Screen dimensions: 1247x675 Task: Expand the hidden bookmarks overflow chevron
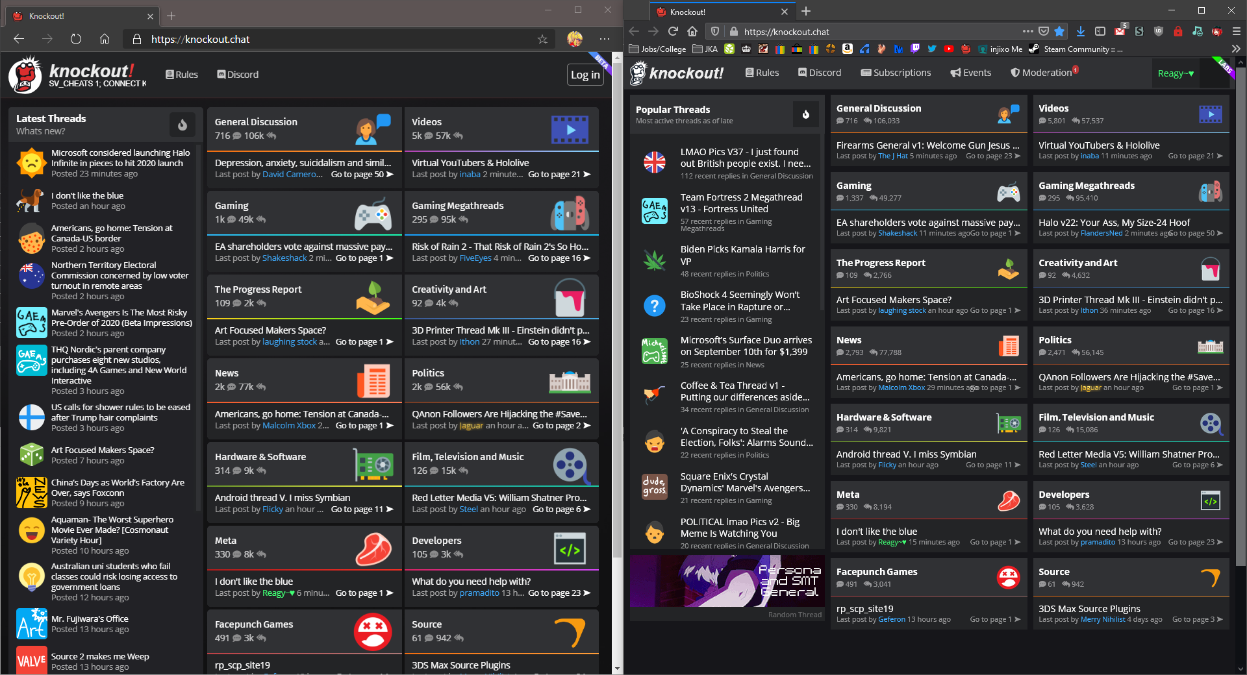tap(1235, 49)
